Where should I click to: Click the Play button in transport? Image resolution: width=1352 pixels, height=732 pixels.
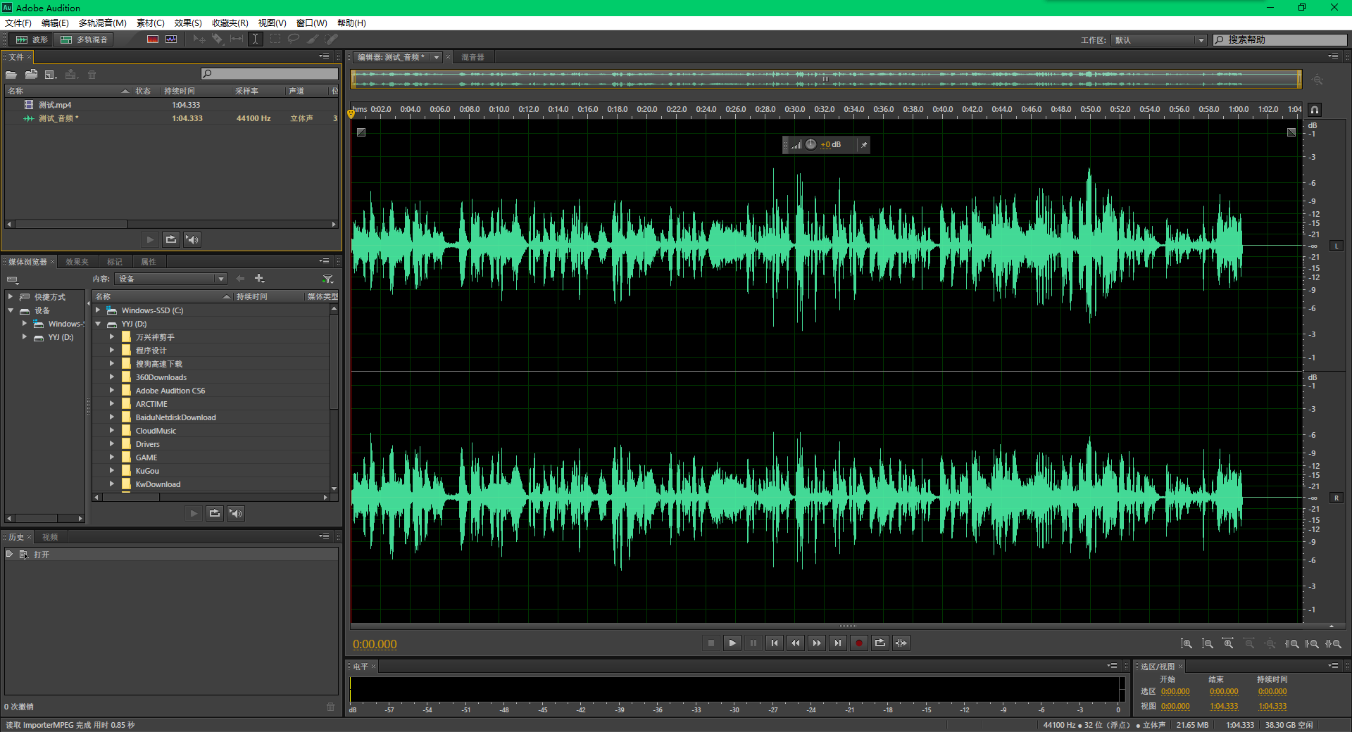[732, 643]
